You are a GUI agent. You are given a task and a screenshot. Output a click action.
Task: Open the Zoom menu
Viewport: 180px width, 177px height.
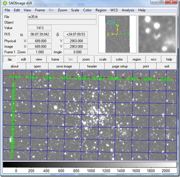coord(62,10)
